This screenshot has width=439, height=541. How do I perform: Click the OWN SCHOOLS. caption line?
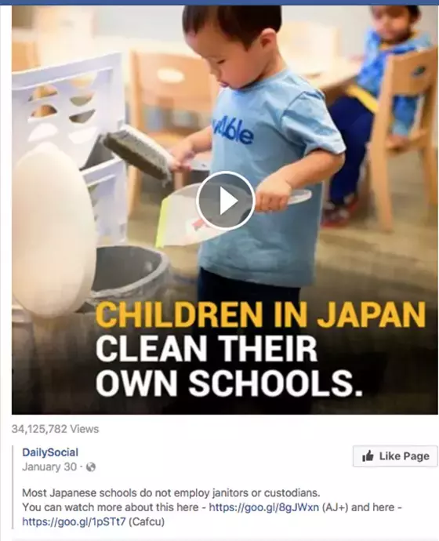[x=230, y=383]
